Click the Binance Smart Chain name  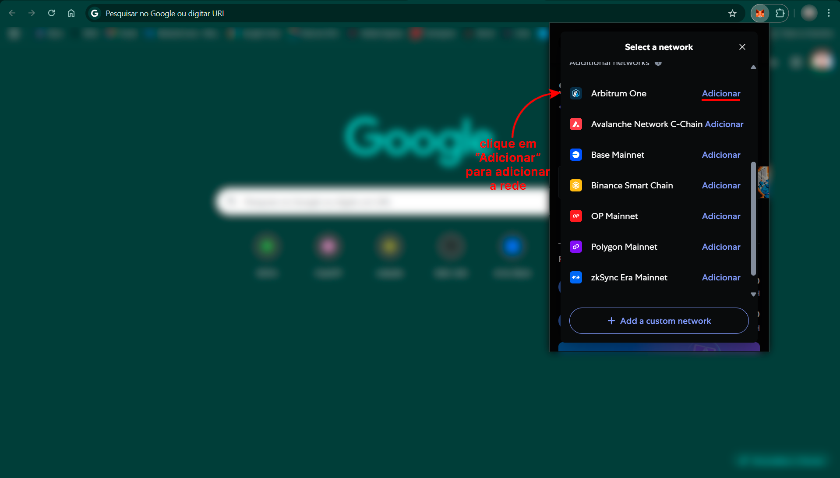pyautogui.click(x=632, y=185)
